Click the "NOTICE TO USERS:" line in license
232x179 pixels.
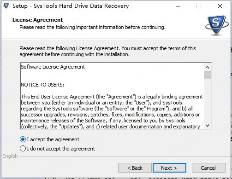tap(42, 85)
